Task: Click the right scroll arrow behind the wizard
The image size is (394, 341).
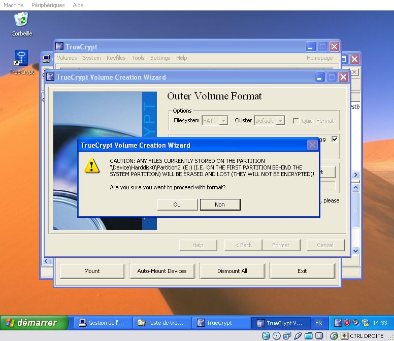Action: 355,175
